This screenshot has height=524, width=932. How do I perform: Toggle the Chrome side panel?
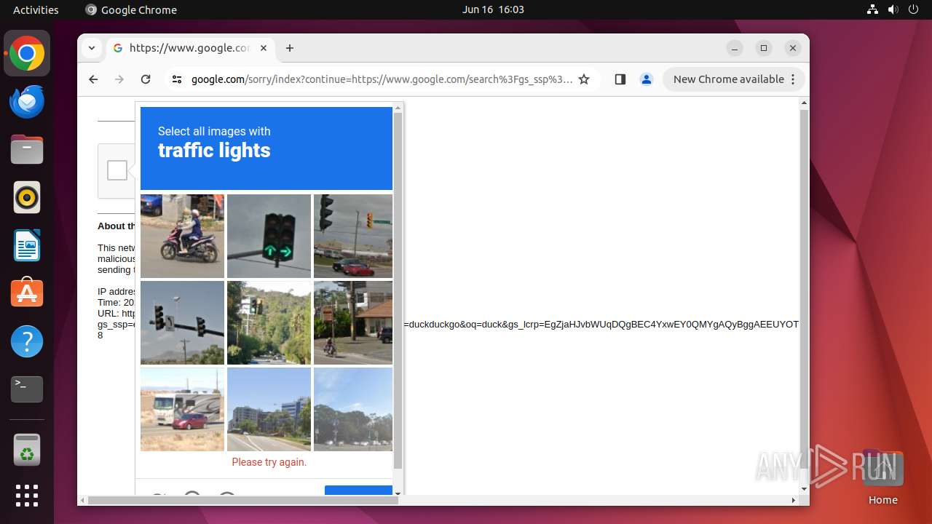coord(620,79)
